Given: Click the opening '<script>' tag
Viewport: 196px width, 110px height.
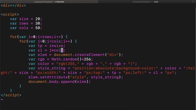Looking at the screenshot, I should coord(10,14).
